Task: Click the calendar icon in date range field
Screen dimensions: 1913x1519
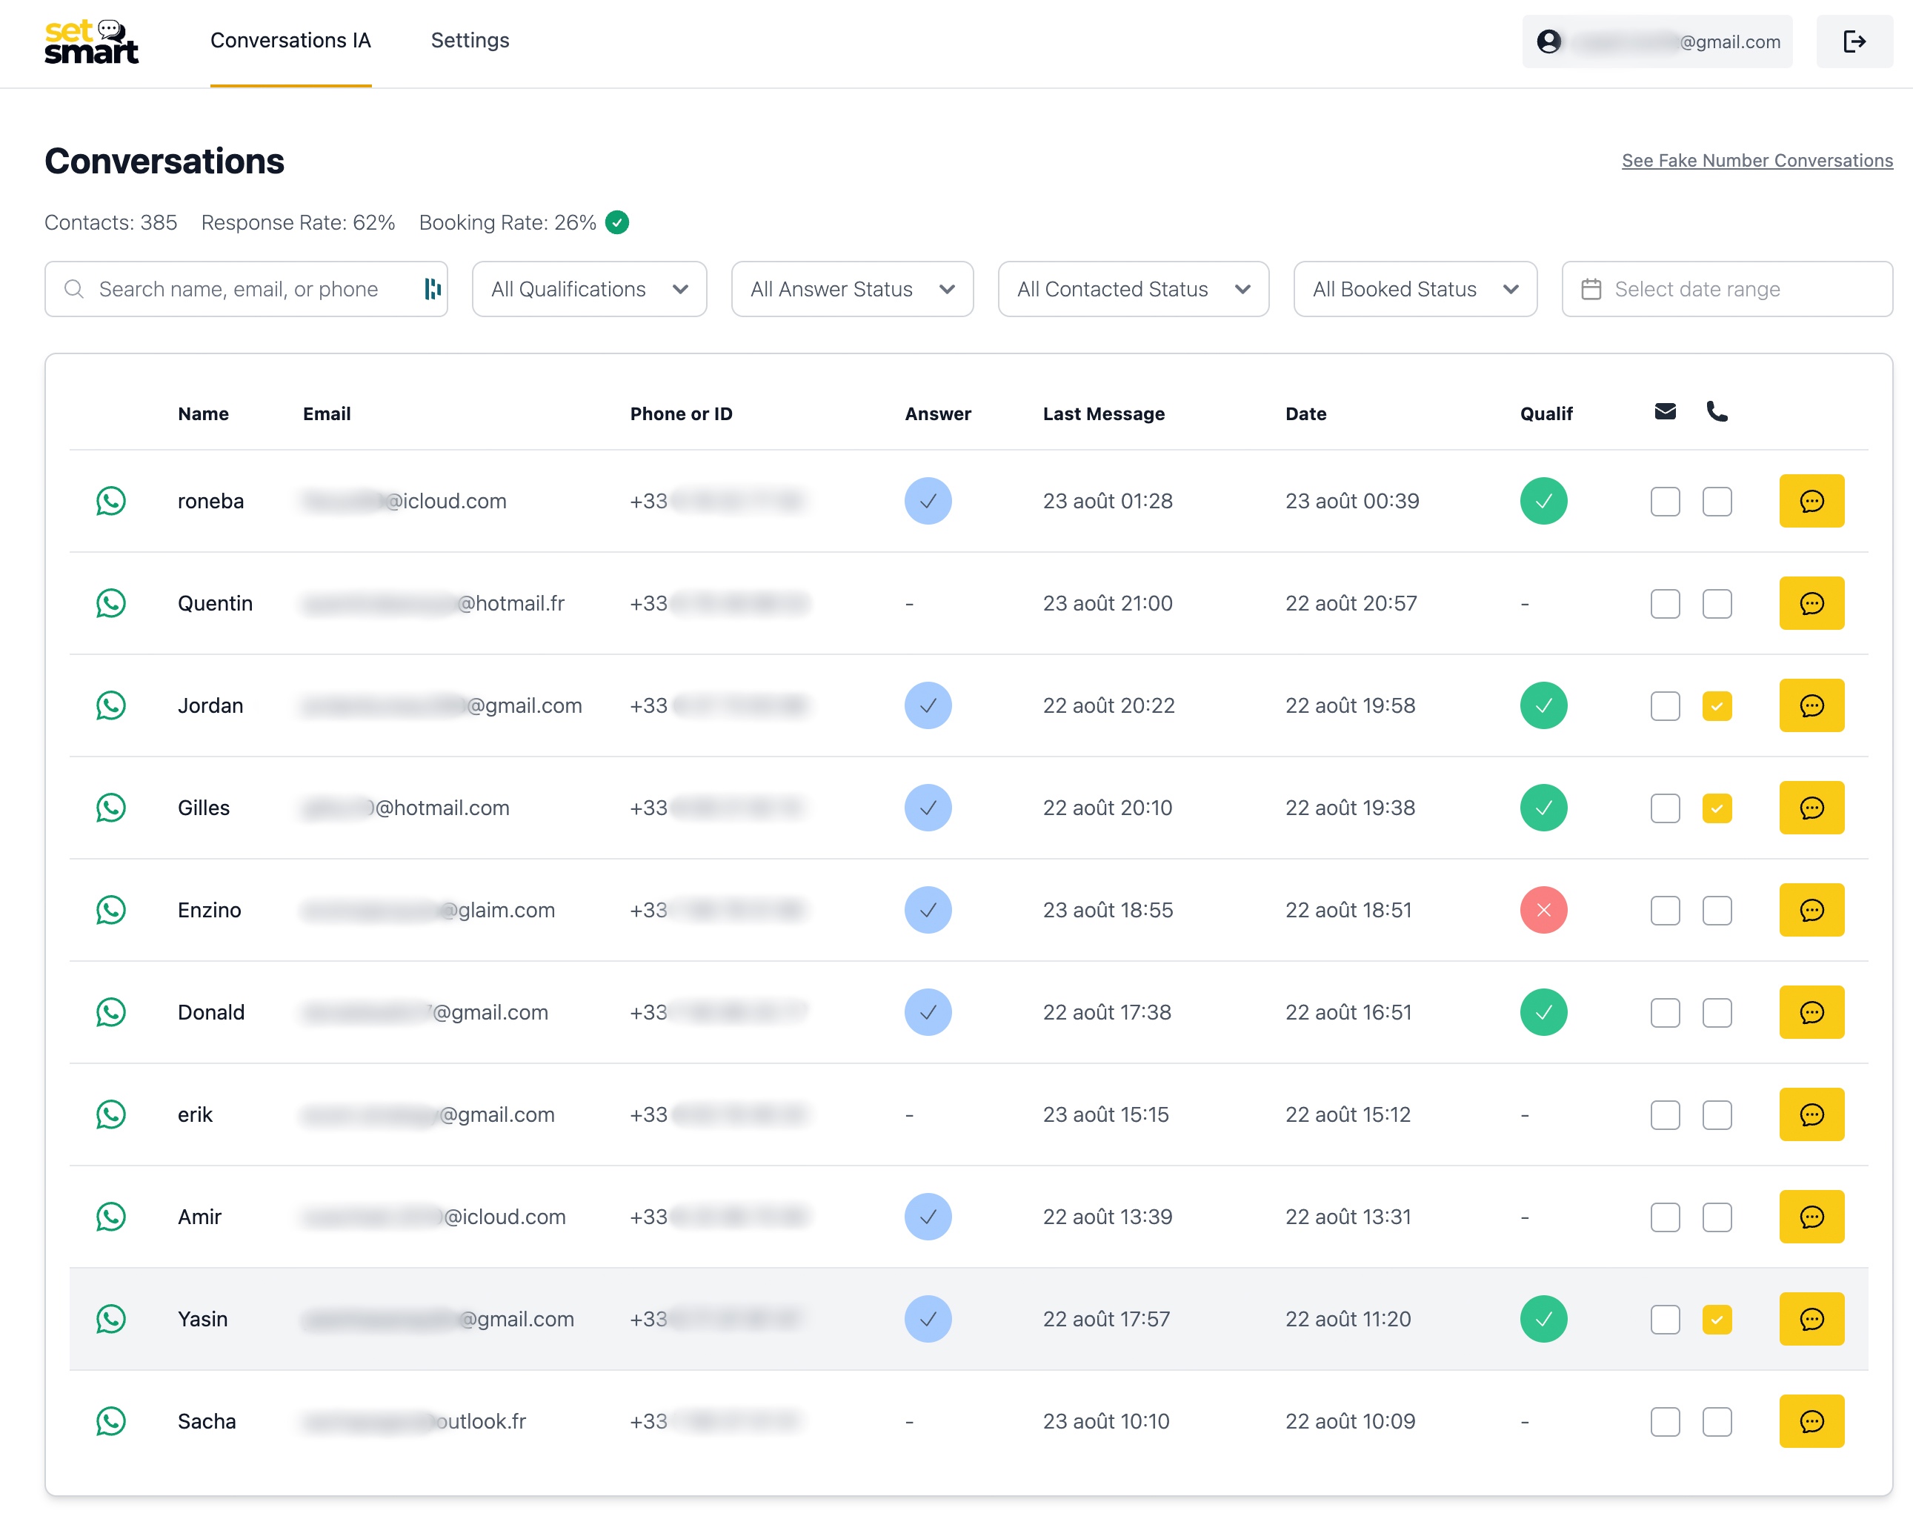Action: tap(1591, 289)
